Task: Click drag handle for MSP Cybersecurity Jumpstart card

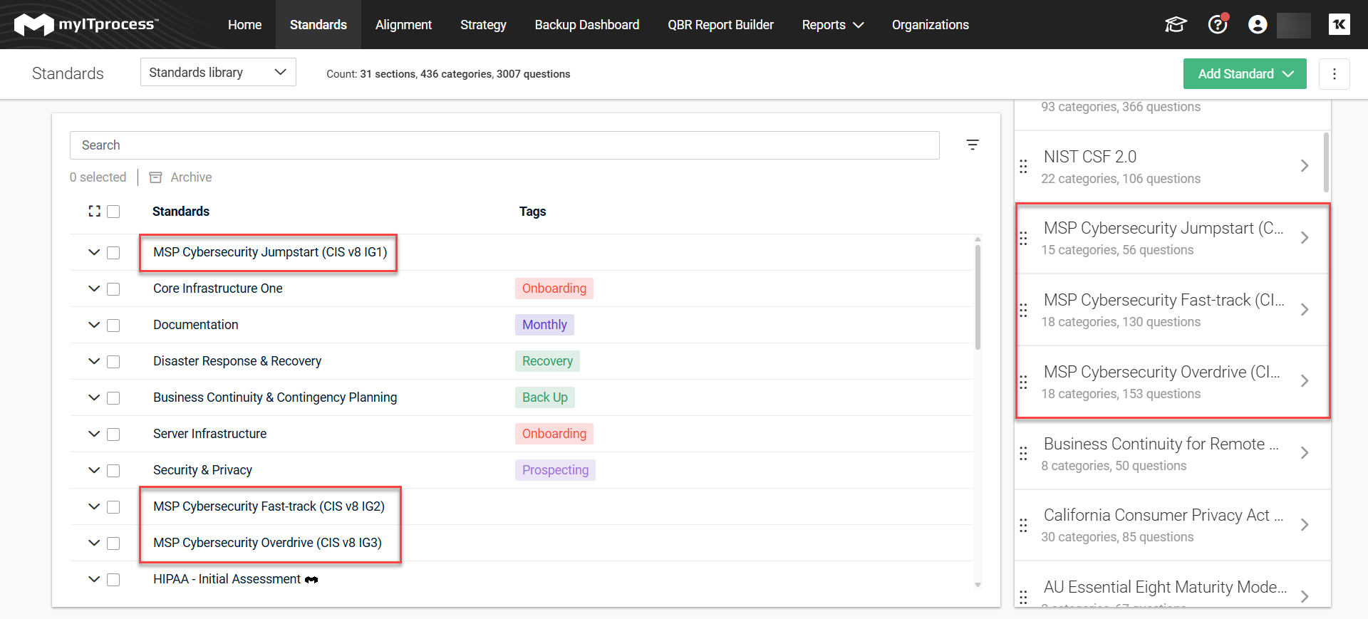Action: [x=1023, y=238]
